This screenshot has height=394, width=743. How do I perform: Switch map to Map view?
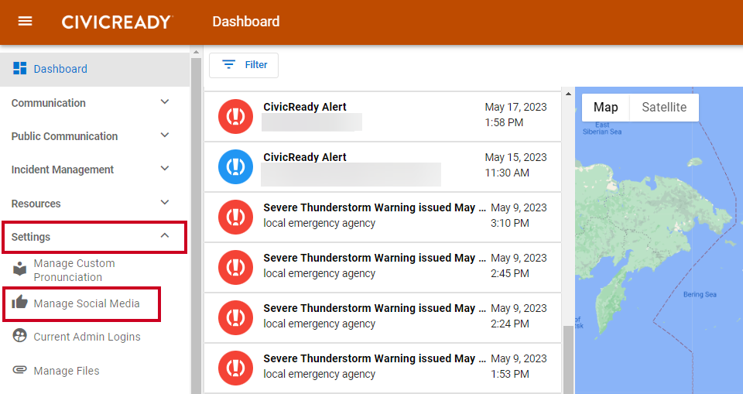click(x=605, y=108)
